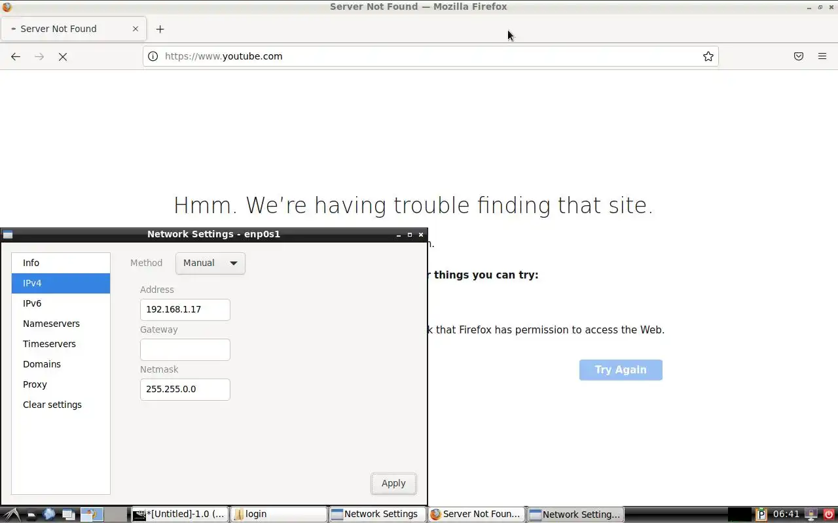Stop loading the page with the X button
Image resolution: width=838 pixels, height=523 pixels.
(x=63, y=56)
